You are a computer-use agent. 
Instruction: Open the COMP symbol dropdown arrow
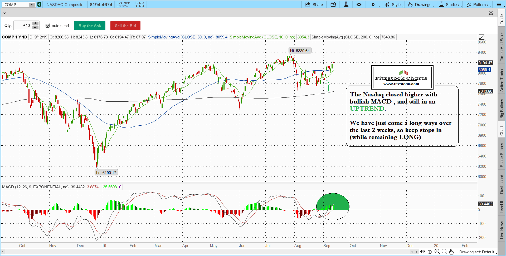point(32,4)
